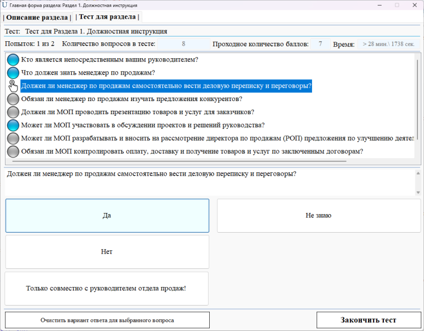Click gray circle beside payment control question

[13, 151]
